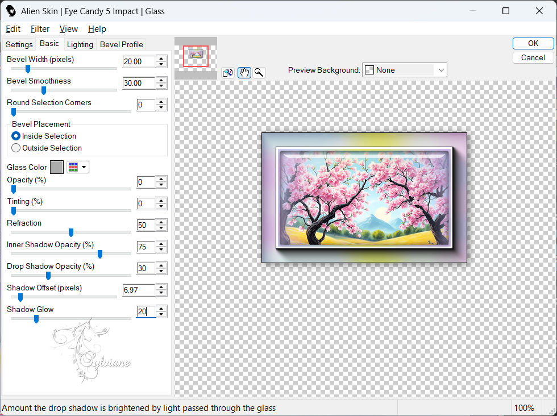557x416 pixels.
Task: Click the cherry blossom preview image
Action: click(x=364, y=198)
